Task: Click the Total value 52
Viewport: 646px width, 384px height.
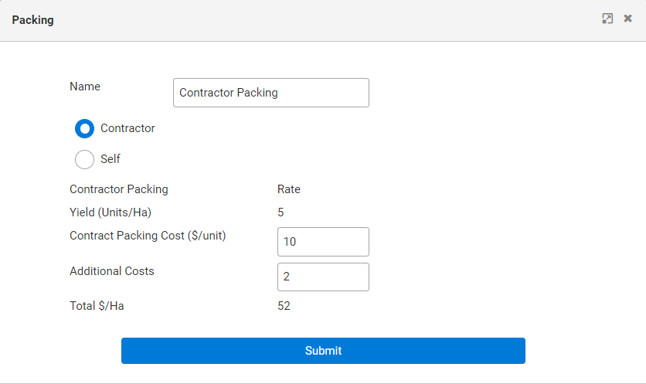Action: [284, 306]
